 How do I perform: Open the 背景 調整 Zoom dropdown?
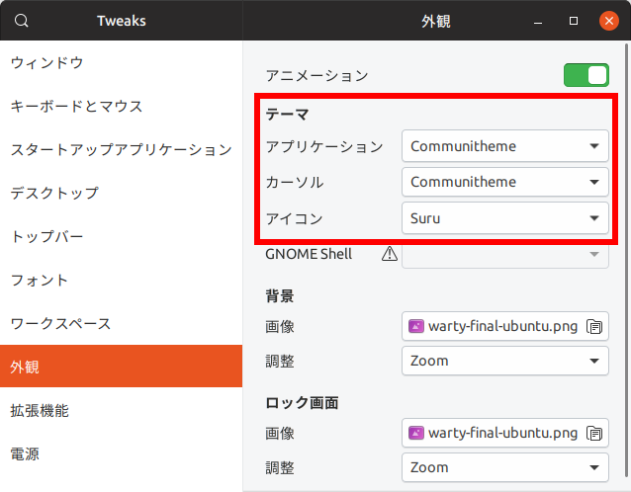505,361
